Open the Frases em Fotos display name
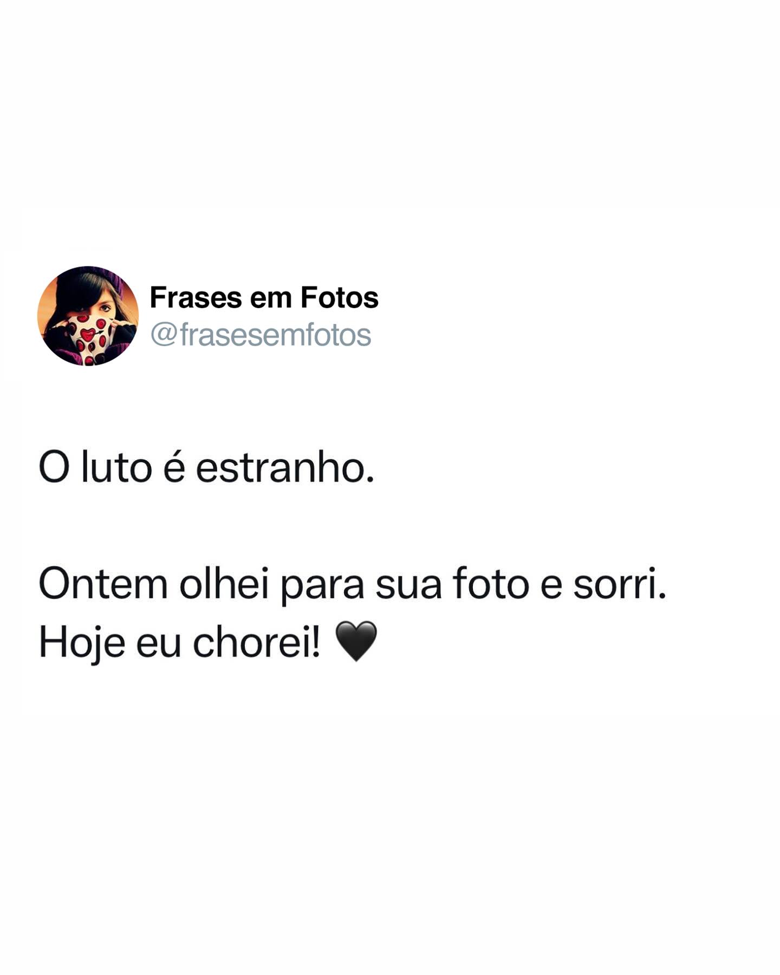Image resolution: width=780 pixels, height=975 pixels. pos(264,297)
